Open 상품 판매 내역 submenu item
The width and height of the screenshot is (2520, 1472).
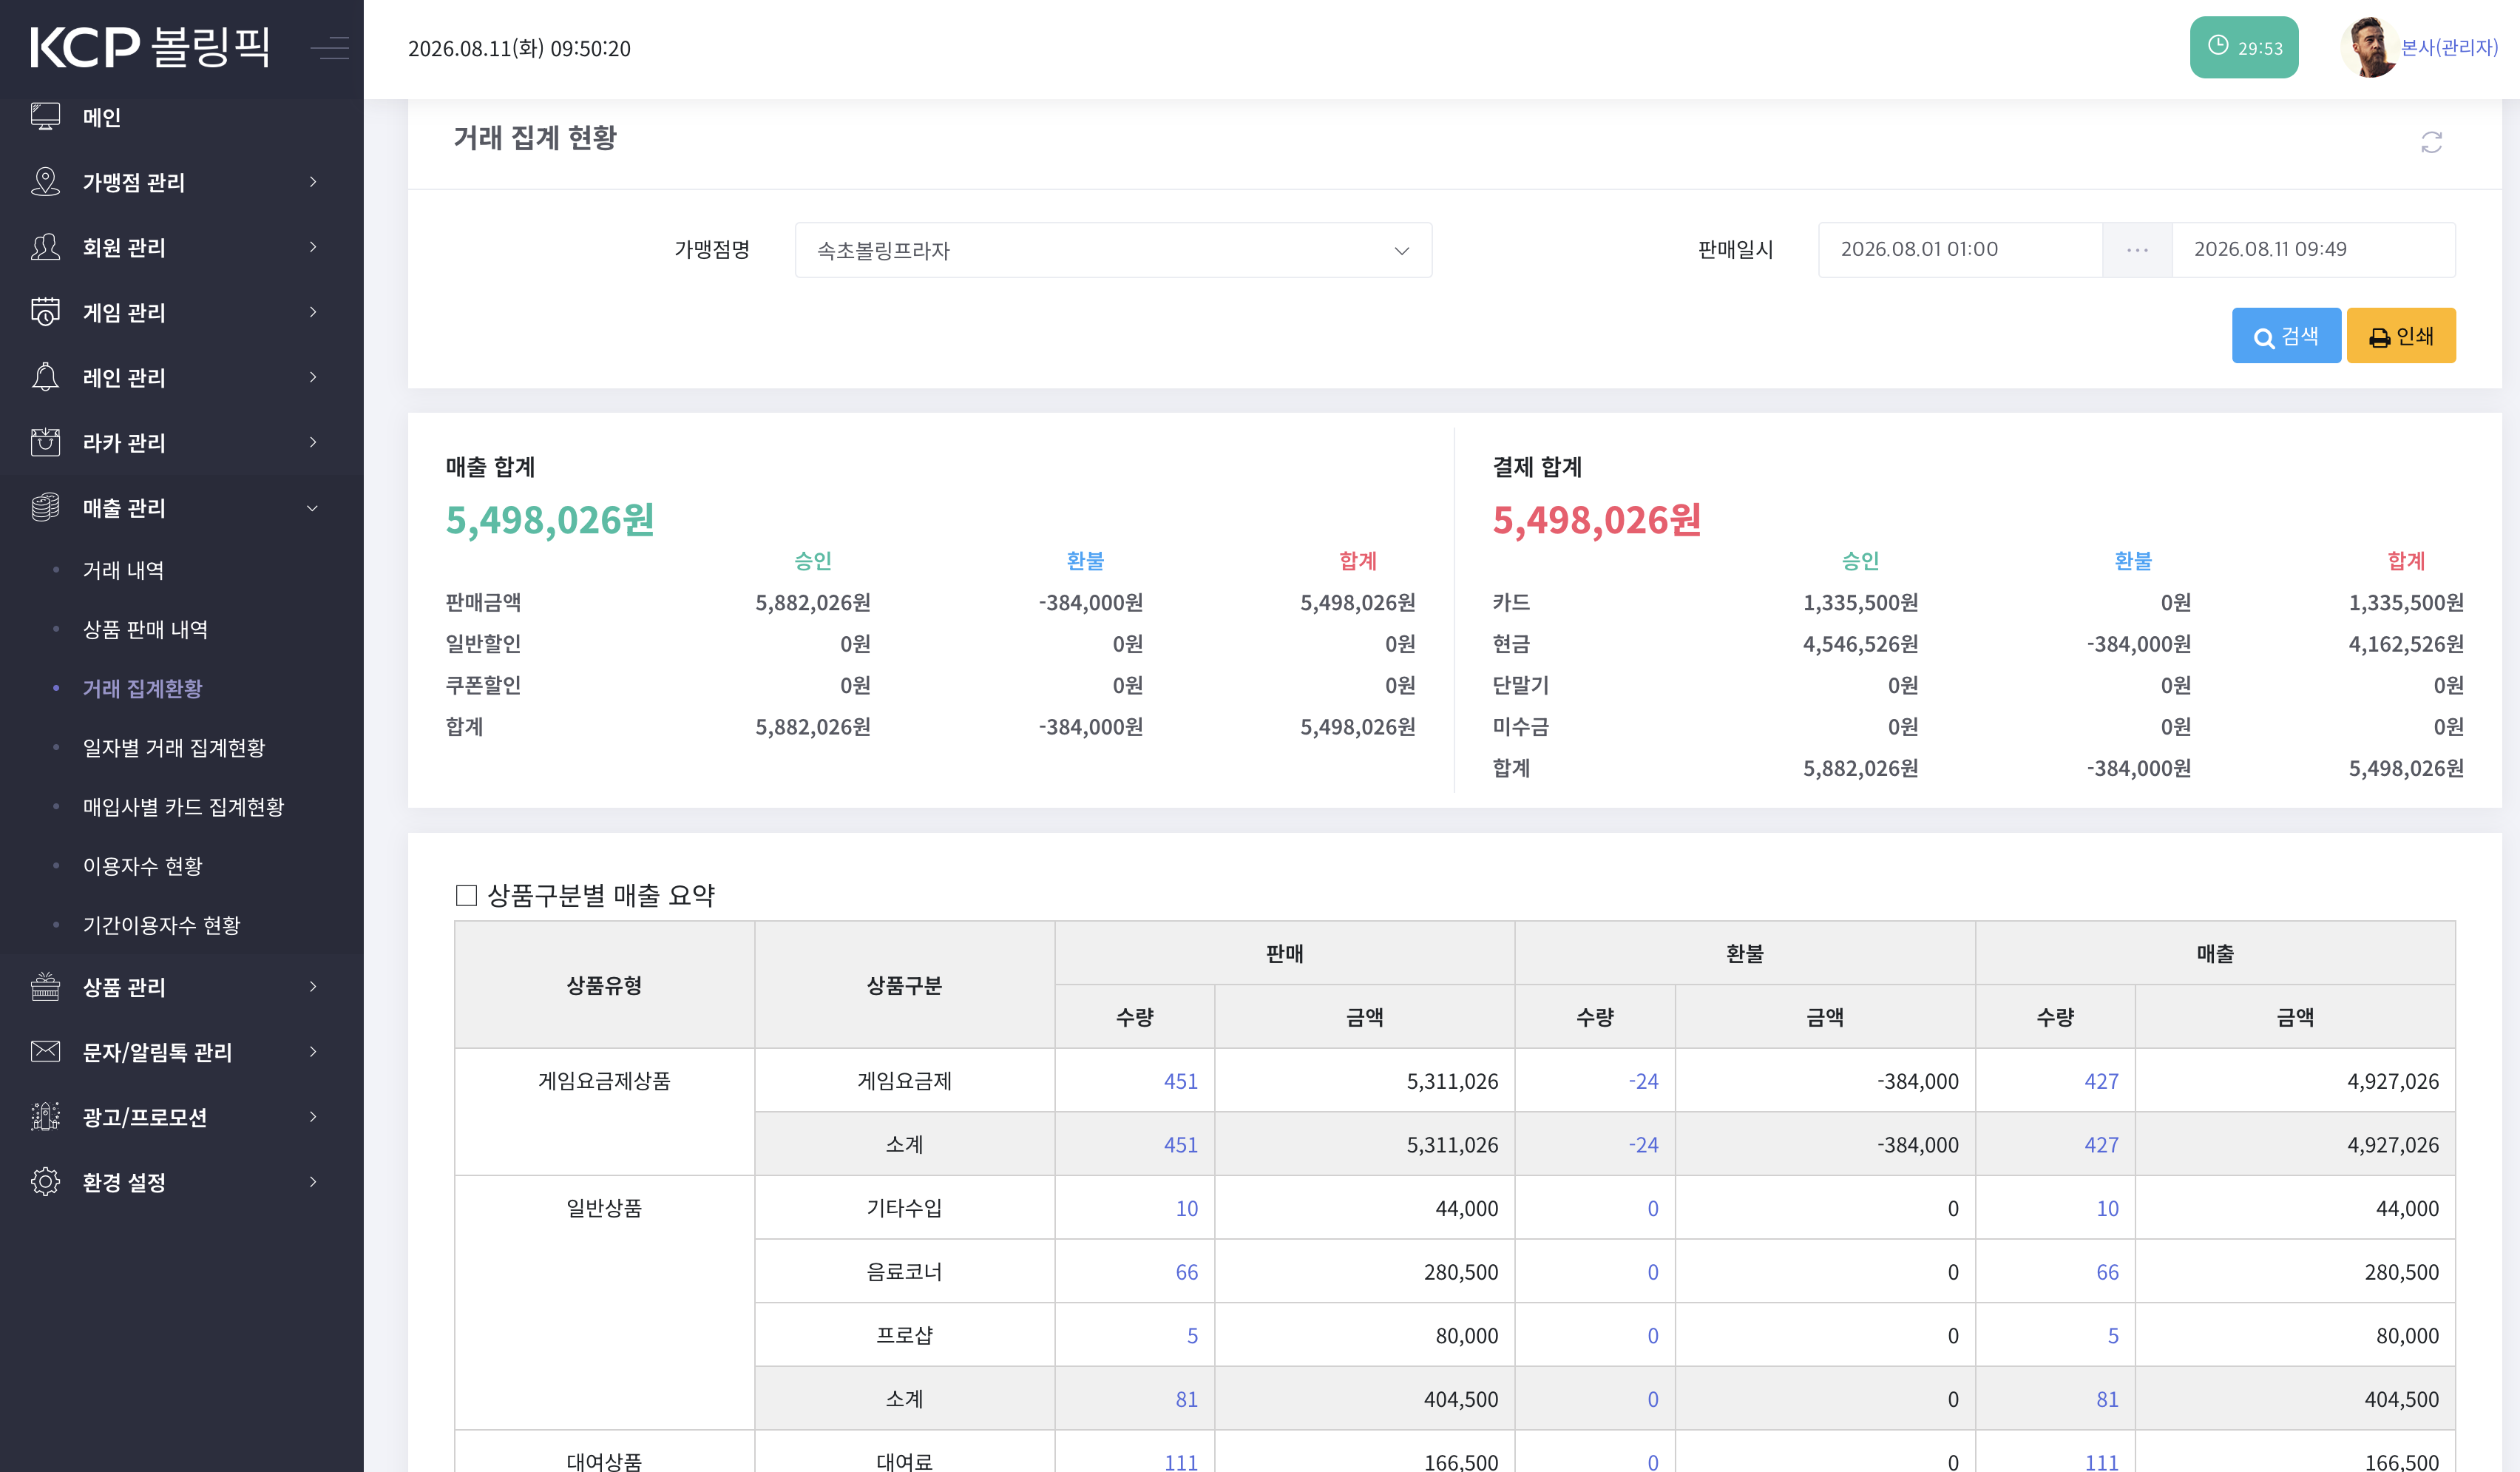point(145,629)
